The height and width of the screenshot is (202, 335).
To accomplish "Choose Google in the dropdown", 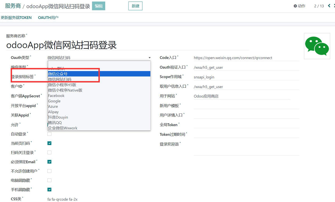I will click(99, 101).
